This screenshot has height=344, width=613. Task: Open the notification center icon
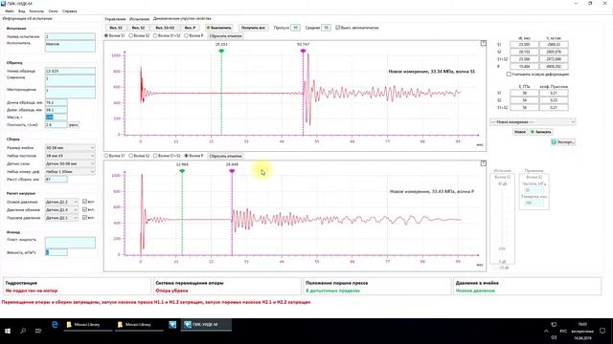point(602,331)
